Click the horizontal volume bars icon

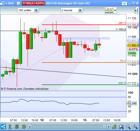24,127
